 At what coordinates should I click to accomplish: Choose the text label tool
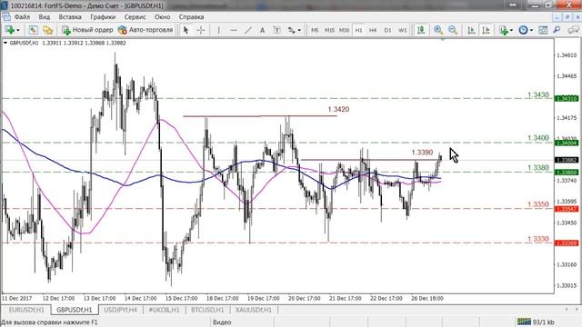(x=262, y=30)
